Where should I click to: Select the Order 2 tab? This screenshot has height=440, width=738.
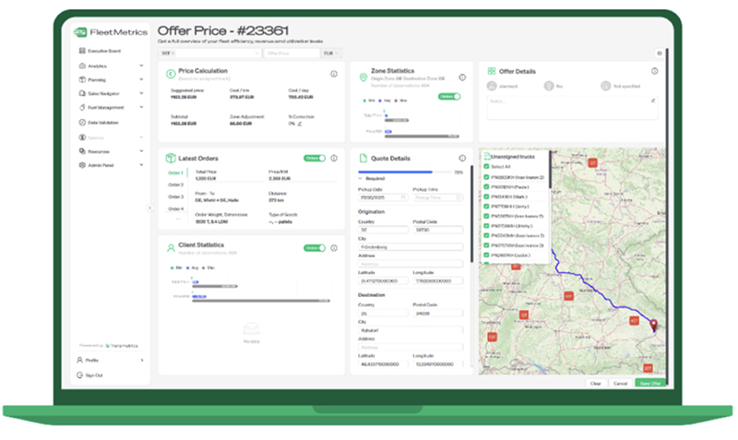[x=175, y=184]
